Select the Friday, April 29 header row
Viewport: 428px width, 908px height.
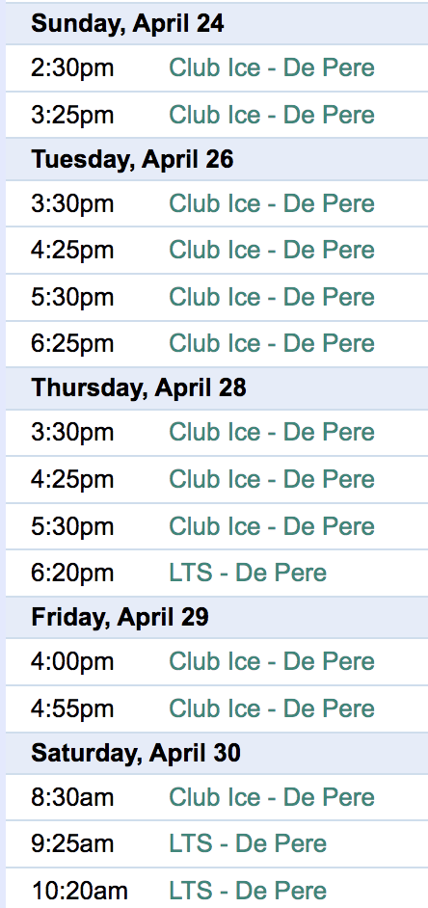pyautogui.click(x=217, y=617)
